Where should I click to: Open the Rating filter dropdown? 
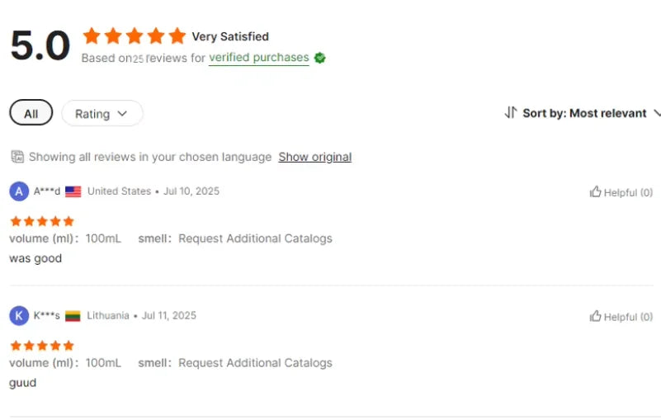tap(102, 114)
